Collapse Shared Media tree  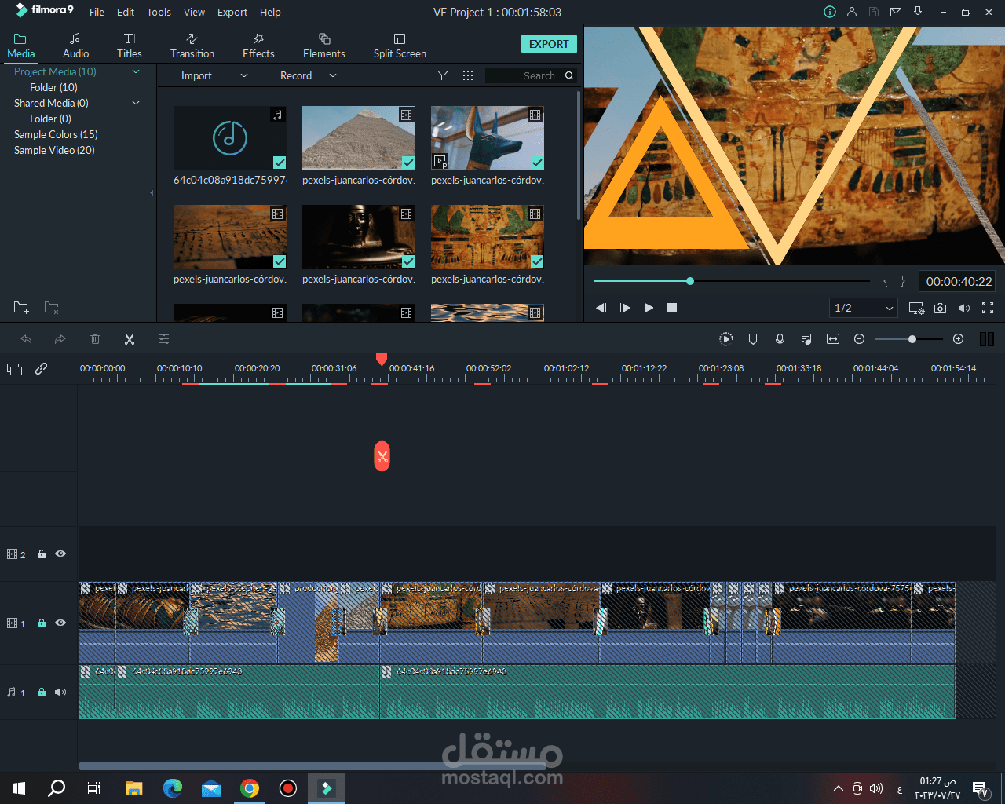pos(136,103)
